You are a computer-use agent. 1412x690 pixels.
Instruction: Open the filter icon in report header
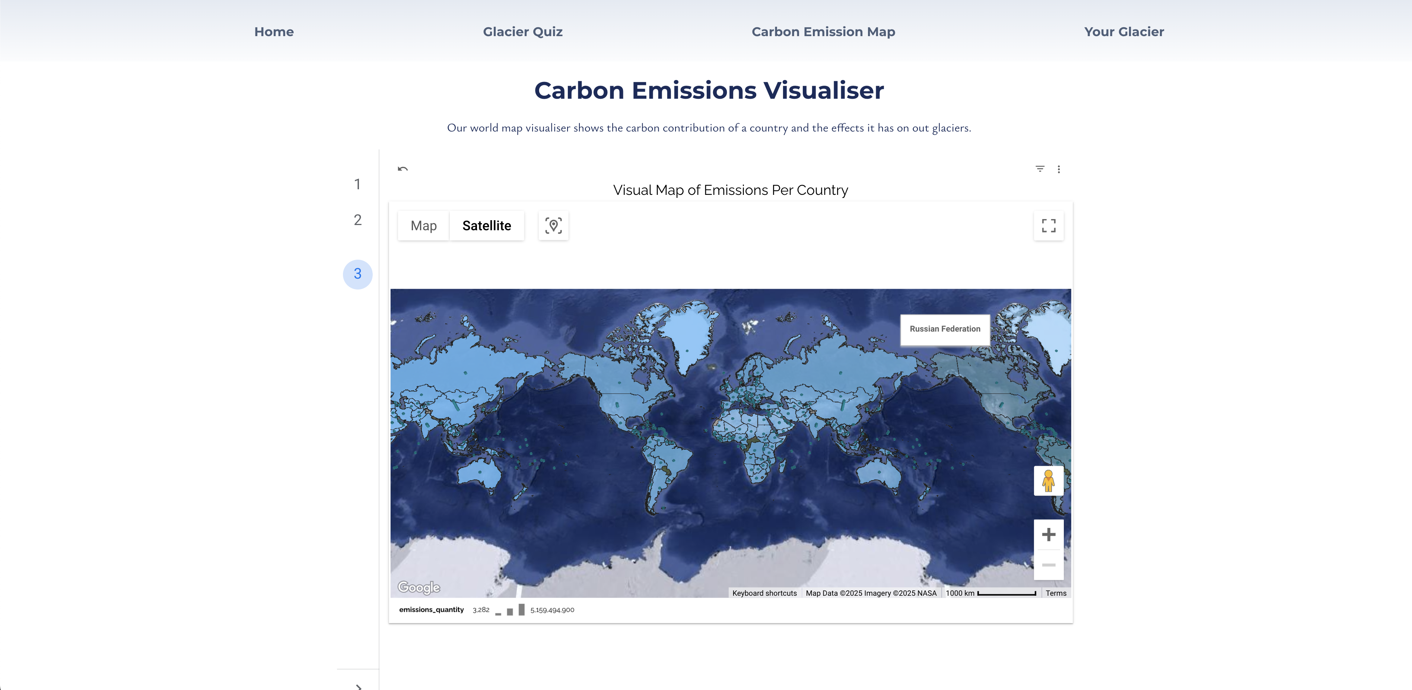(1040, 169)
